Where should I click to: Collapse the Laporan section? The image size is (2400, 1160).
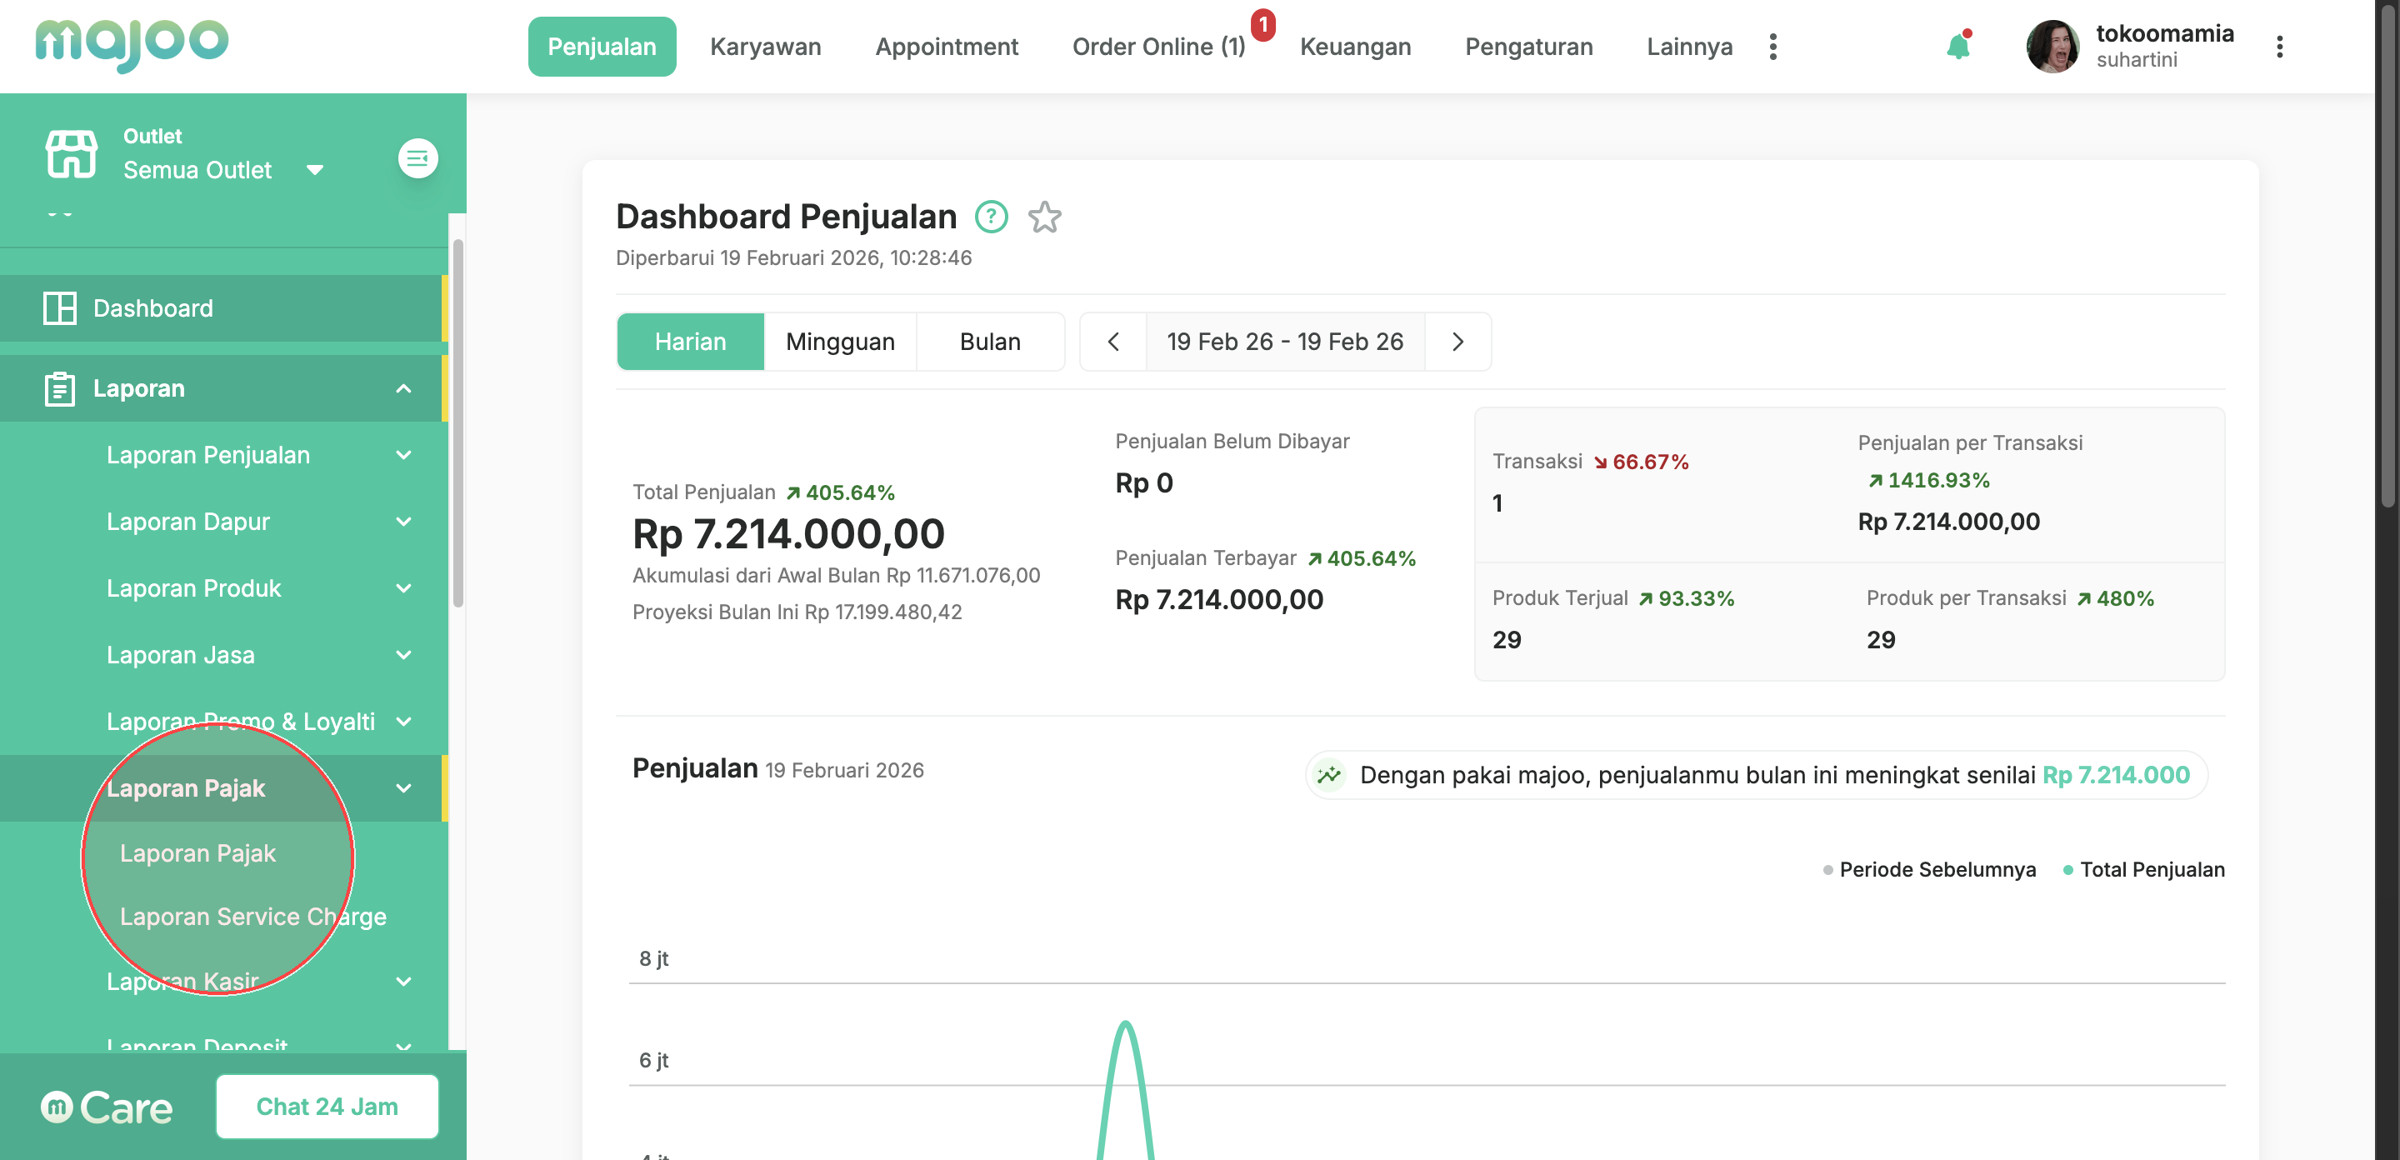(x=402, y=388)
